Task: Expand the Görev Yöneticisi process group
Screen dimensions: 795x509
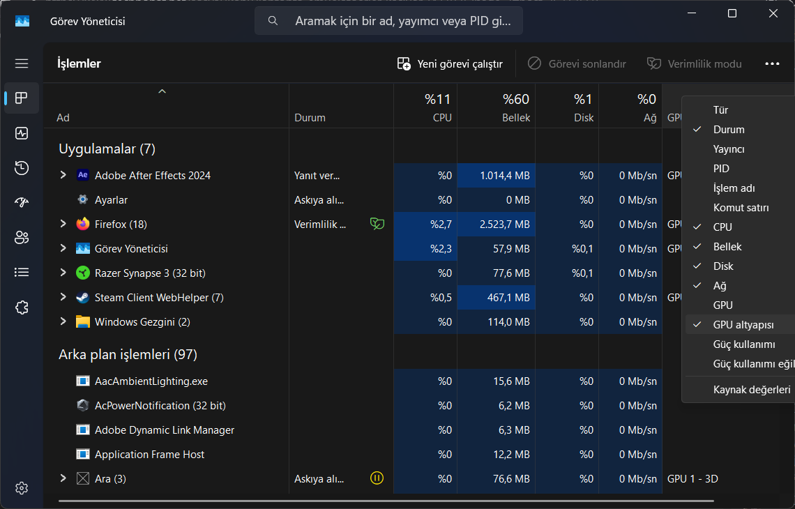Action: click(63, 248)
